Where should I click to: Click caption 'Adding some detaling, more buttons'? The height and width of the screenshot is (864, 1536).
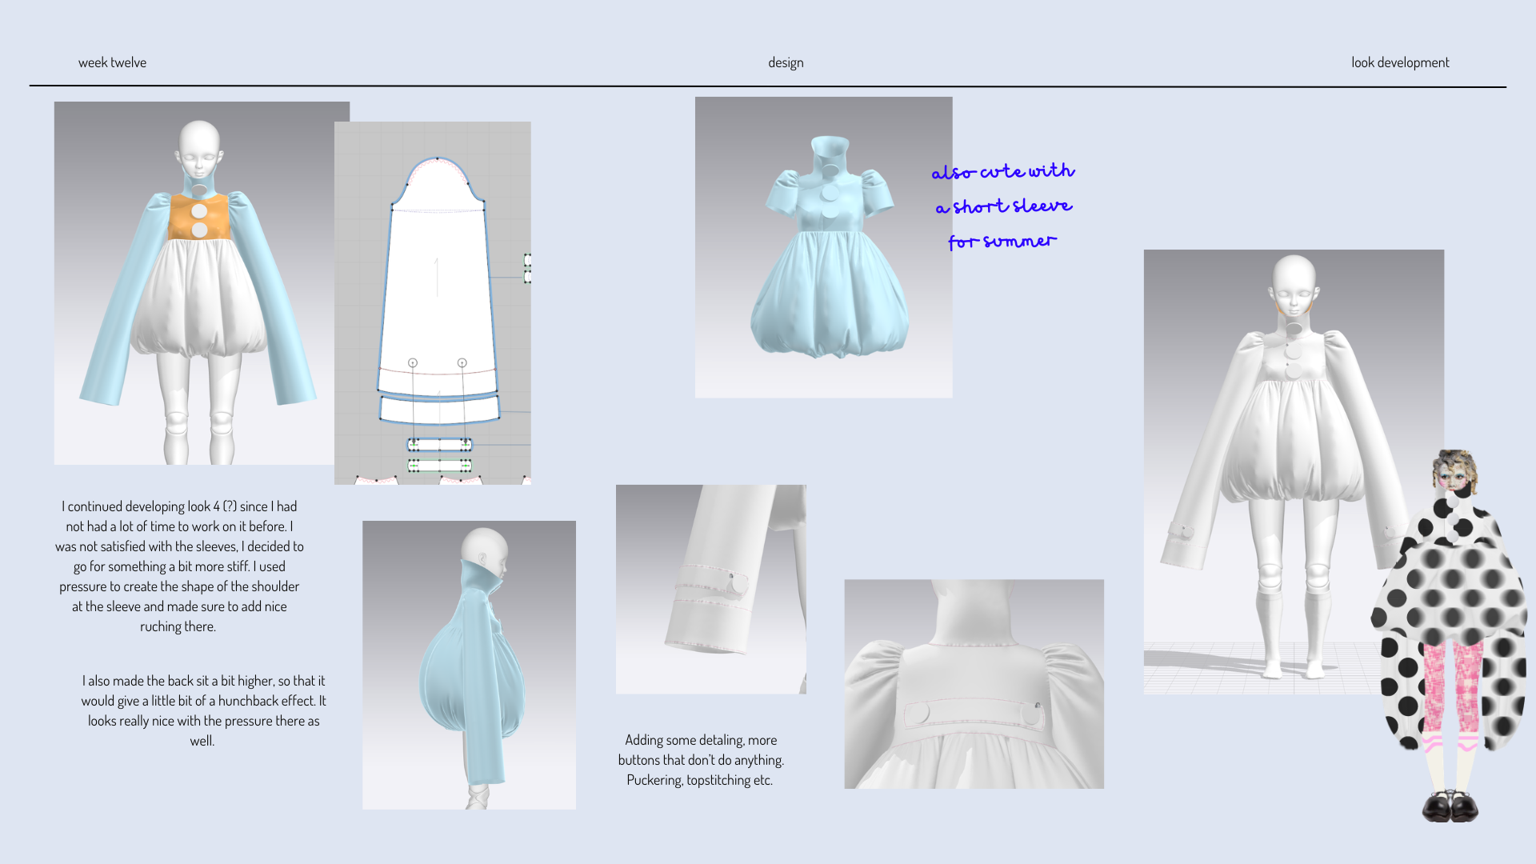(x=701, y=760)
